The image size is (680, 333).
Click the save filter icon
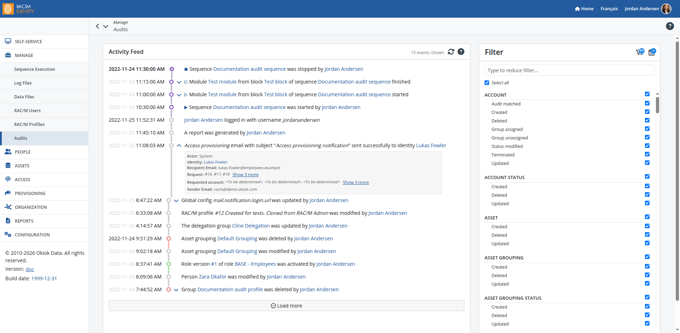[652, 52]
